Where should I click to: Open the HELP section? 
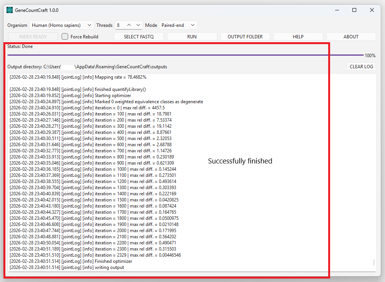tap(298, 36)
